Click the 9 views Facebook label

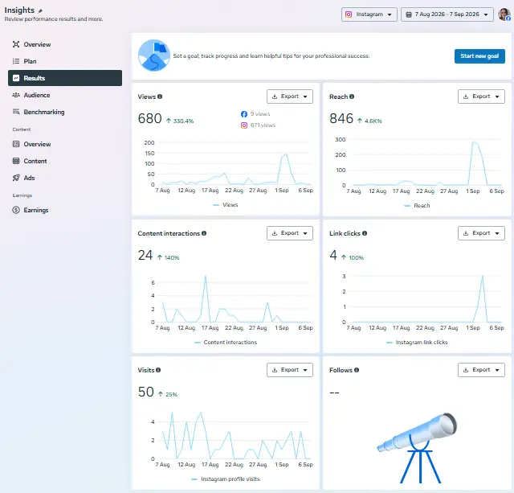260,114
